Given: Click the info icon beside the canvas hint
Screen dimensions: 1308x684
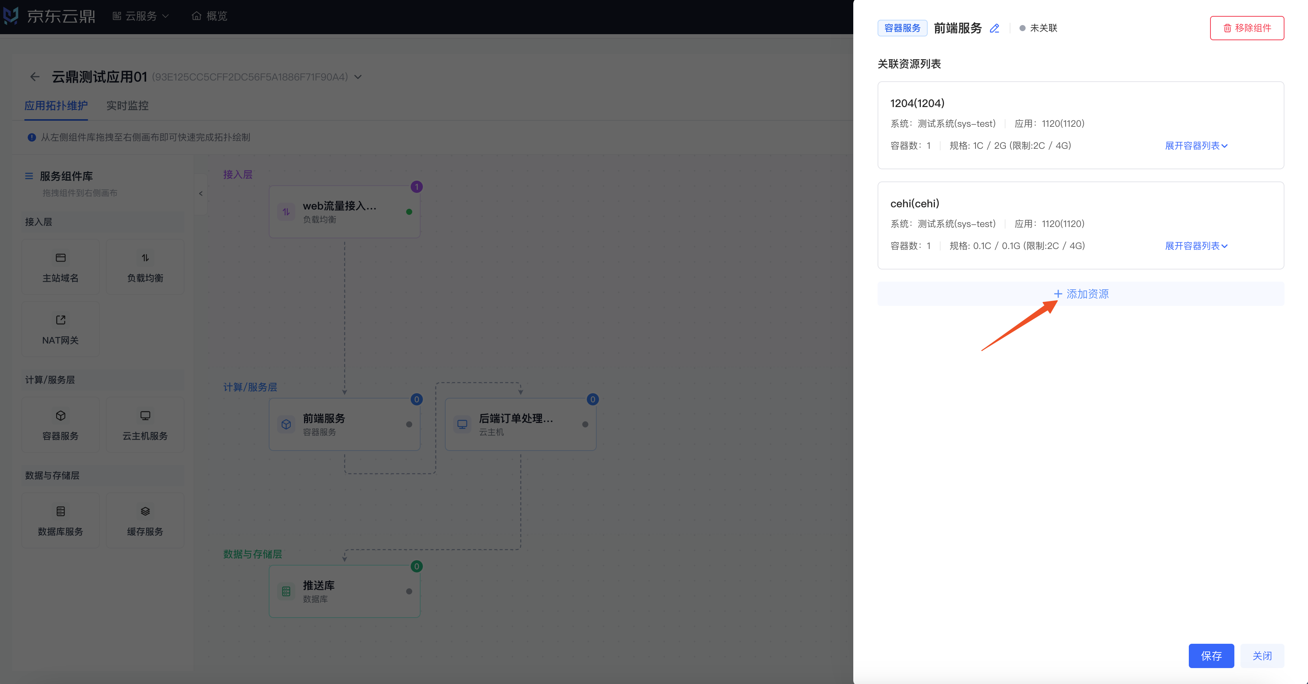Looking at the screenshot, I should pyautogui.click(x=32, y=137).
